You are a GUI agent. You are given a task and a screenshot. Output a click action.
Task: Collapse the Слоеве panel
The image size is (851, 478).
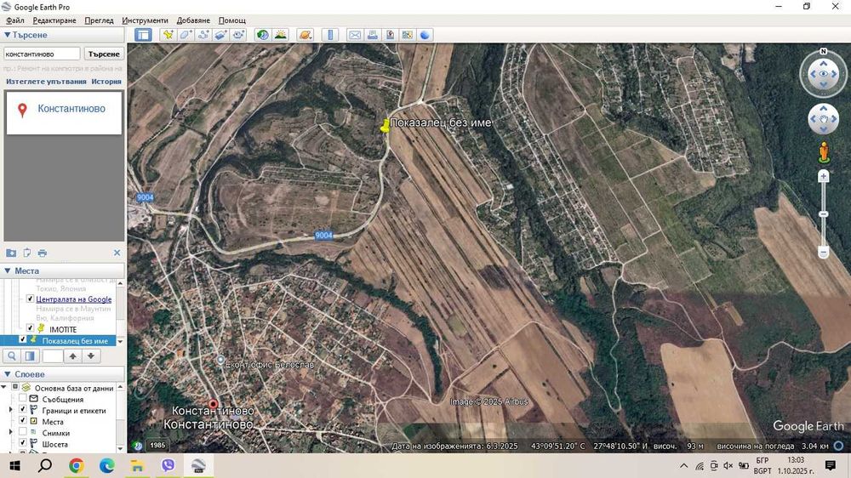point(7,374)
